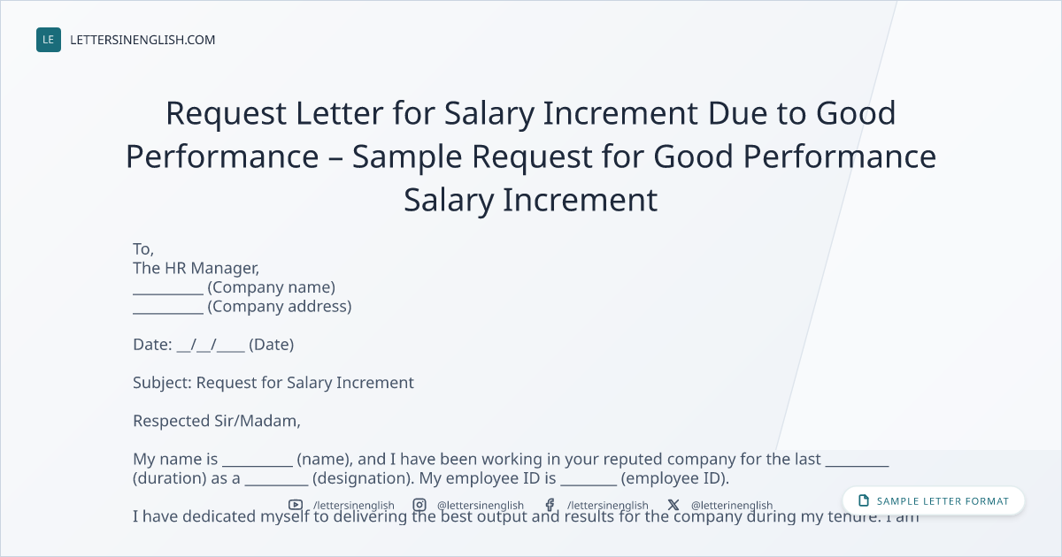Open the X handle @letterinenglish
The image size is (1062, 557).
coord(732,506)
